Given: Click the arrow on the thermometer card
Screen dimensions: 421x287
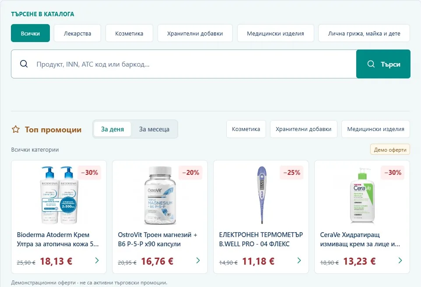Looking at the screenshot, I should click(299, 260).
